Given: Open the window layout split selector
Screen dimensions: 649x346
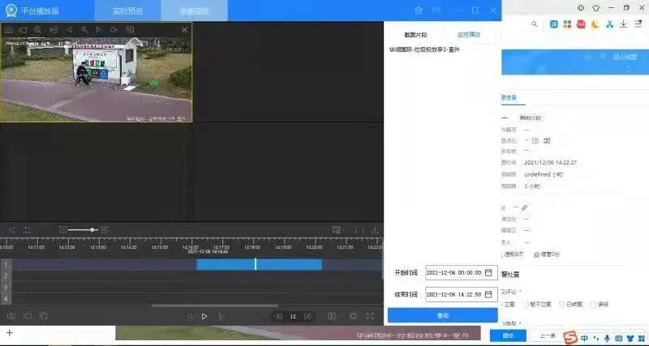Looking at the screenshot, I should pyautogui.click(x=332, y=316).
